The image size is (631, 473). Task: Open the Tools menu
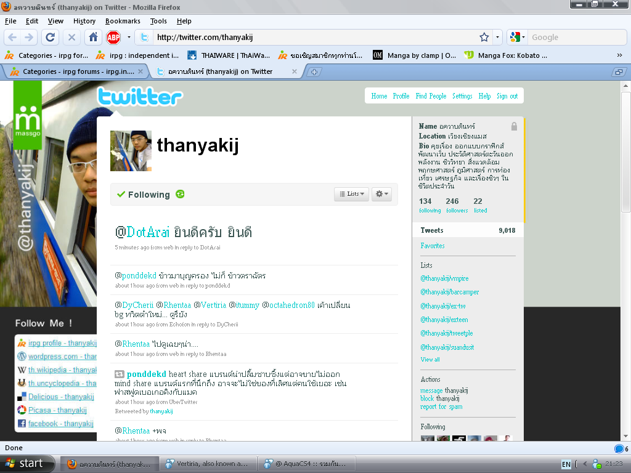pos(158,21)
